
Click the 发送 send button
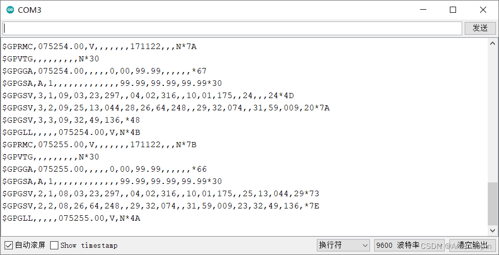480,28
